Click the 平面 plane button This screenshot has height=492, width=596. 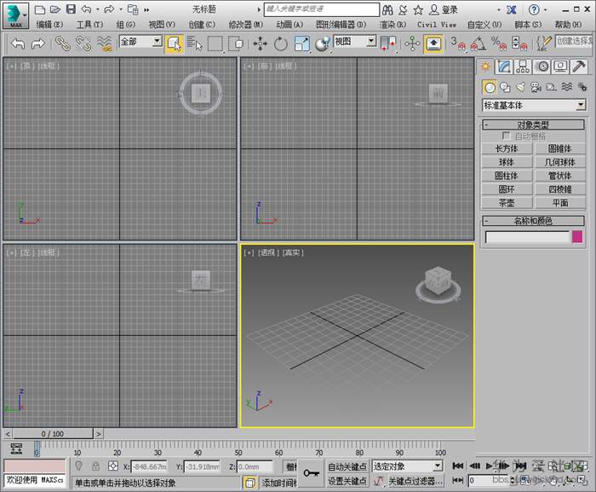click(x=560, y=203)
